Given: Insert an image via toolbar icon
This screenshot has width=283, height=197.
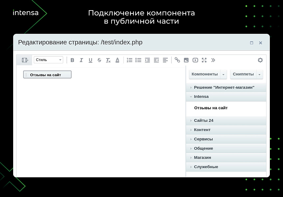Looking at the screenshot, I should [x=186, y=60].
